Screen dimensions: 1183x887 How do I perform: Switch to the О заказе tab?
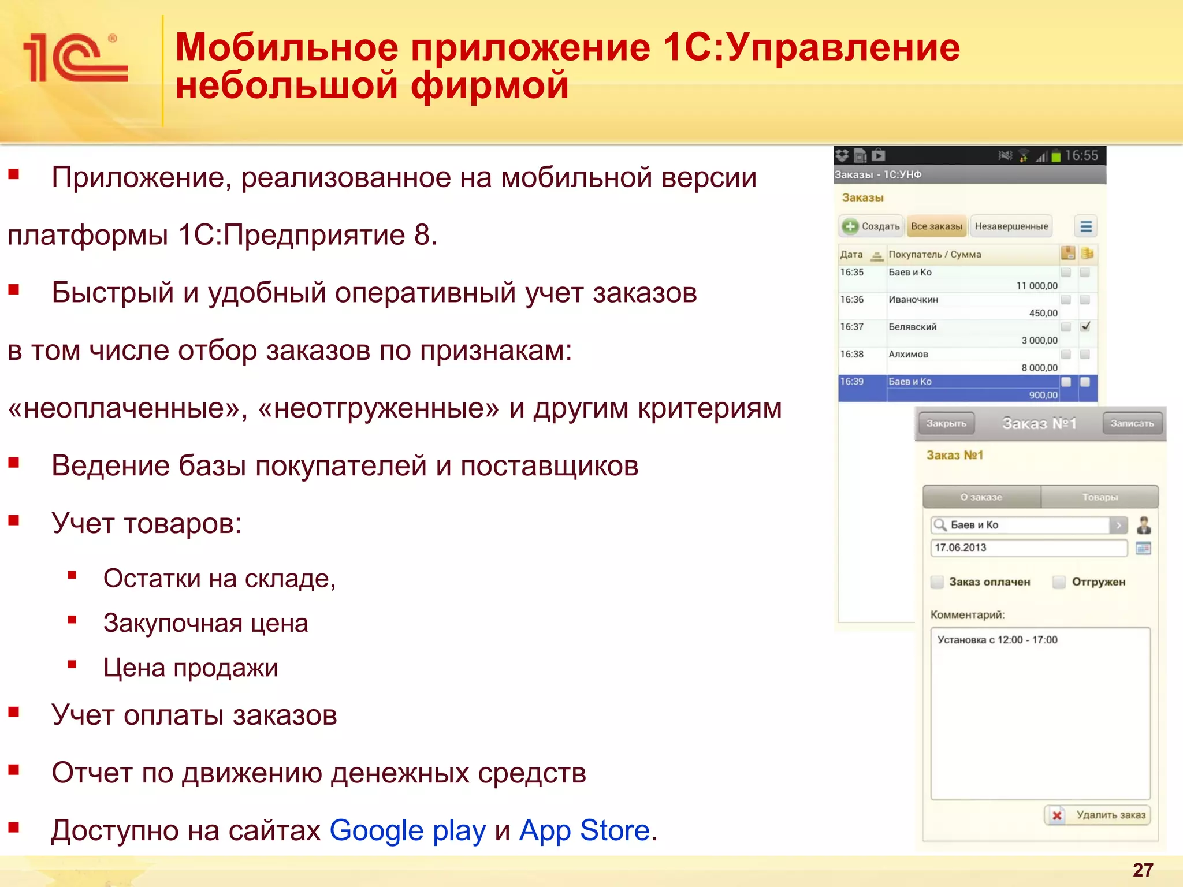coord(981,497)
